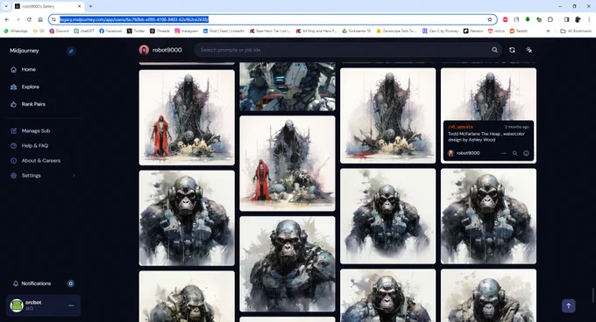Open second-column gorilla soldier image
The width and height of the screenshot is (596, 322).
tap(287, 264)
